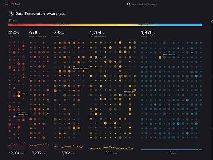Click the 1,976 TB Bronze value

click(148, 32)
